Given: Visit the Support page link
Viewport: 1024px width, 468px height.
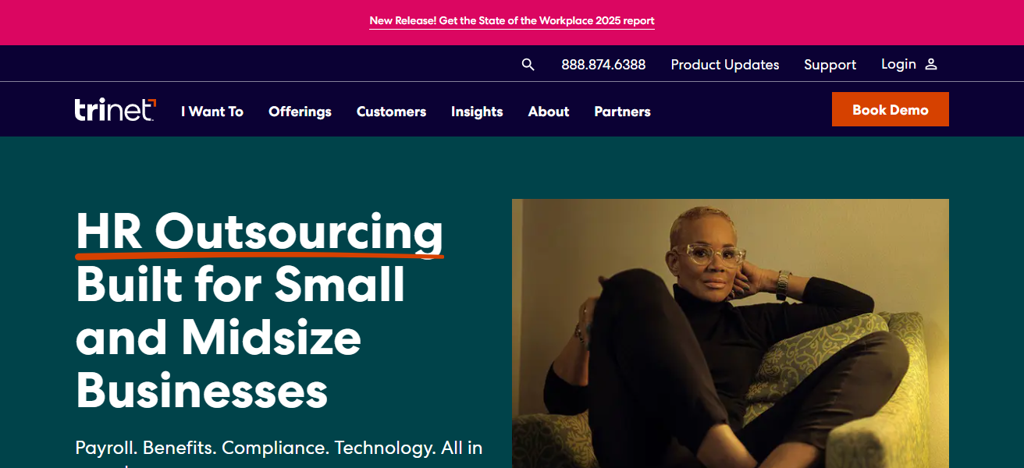Looking at the screenshot, I should click(830, 65).
